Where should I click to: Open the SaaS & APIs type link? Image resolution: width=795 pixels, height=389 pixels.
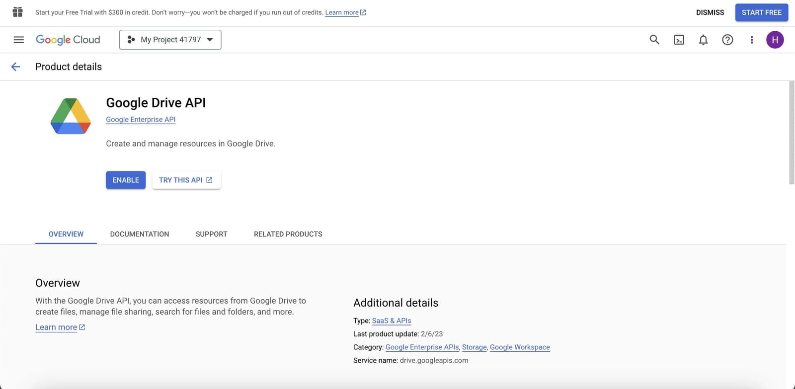click(392, 321)
